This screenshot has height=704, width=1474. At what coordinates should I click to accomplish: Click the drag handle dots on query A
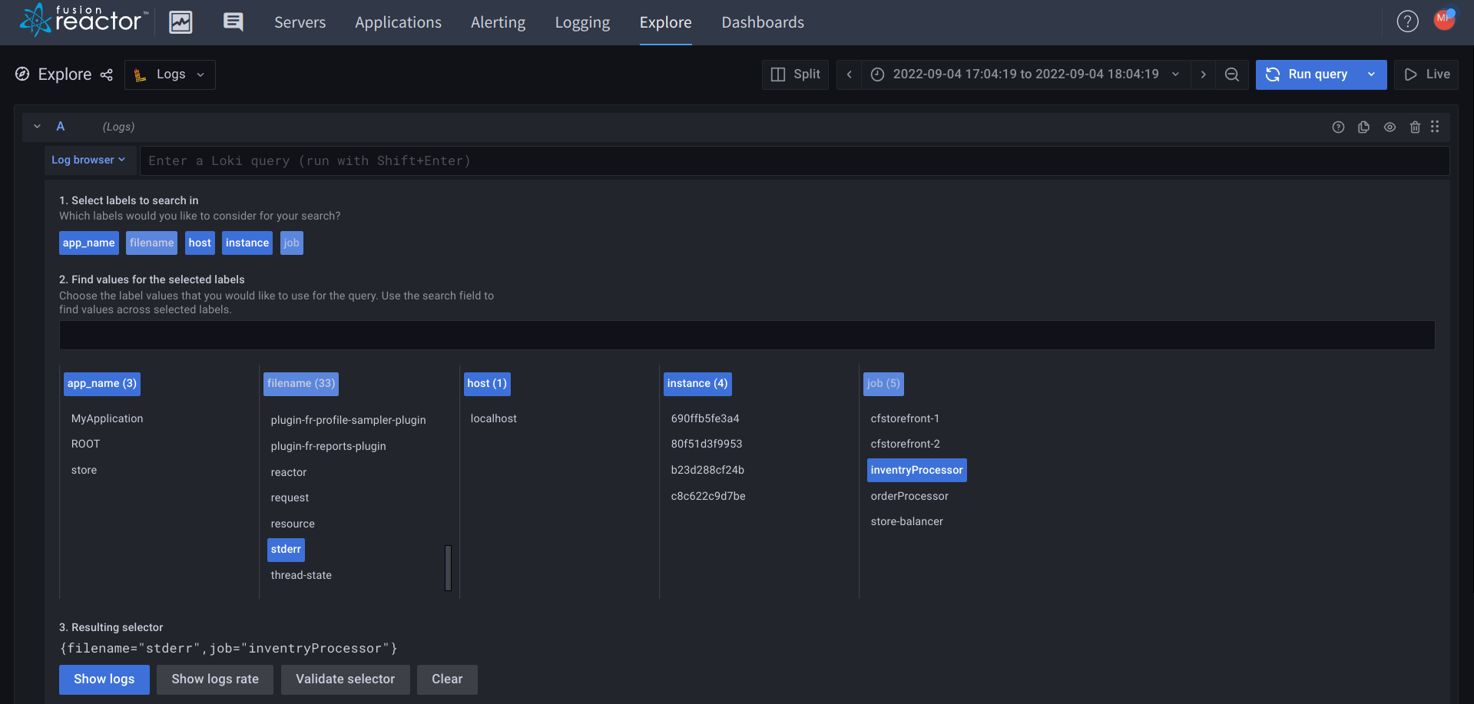tap(1435, 127)
